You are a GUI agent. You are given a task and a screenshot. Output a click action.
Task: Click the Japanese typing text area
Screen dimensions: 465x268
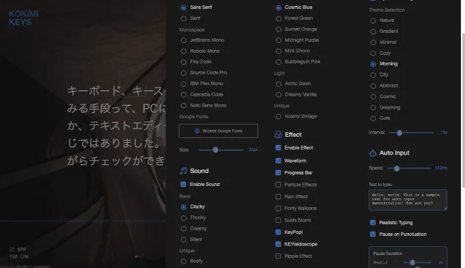[x=116, y=126]
